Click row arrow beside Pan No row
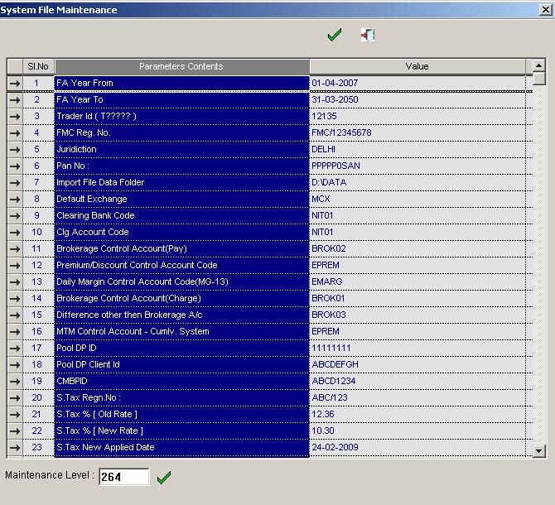 tap(14, 166)
